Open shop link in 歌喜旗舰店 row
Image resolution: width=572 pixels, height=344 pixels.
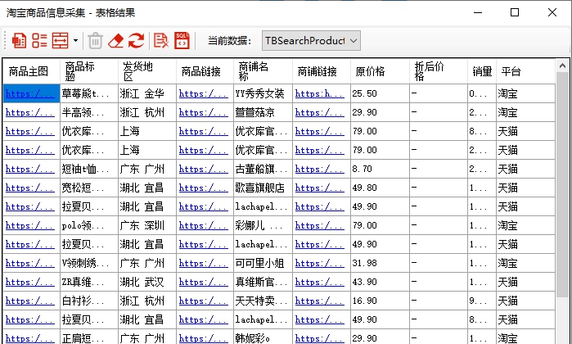pyautogui.click(x=320, y=188)
